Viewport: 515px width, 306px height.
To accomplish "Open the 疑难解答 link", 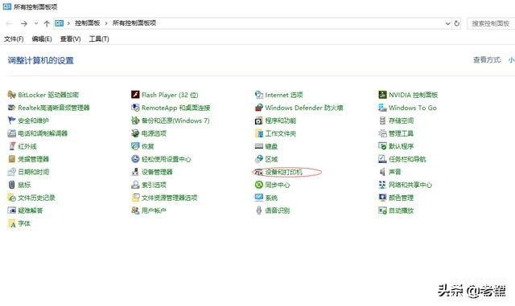I will click(31, 210).
